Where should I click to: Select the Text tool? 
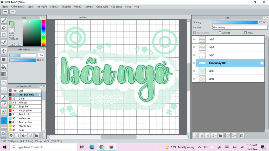pyautogui.click(x=4, y=121)
